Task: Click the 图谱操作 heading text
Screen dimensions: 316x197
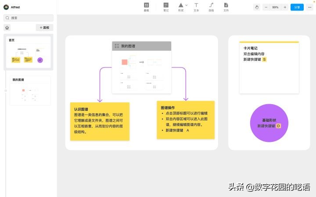Action: point(168,108)
